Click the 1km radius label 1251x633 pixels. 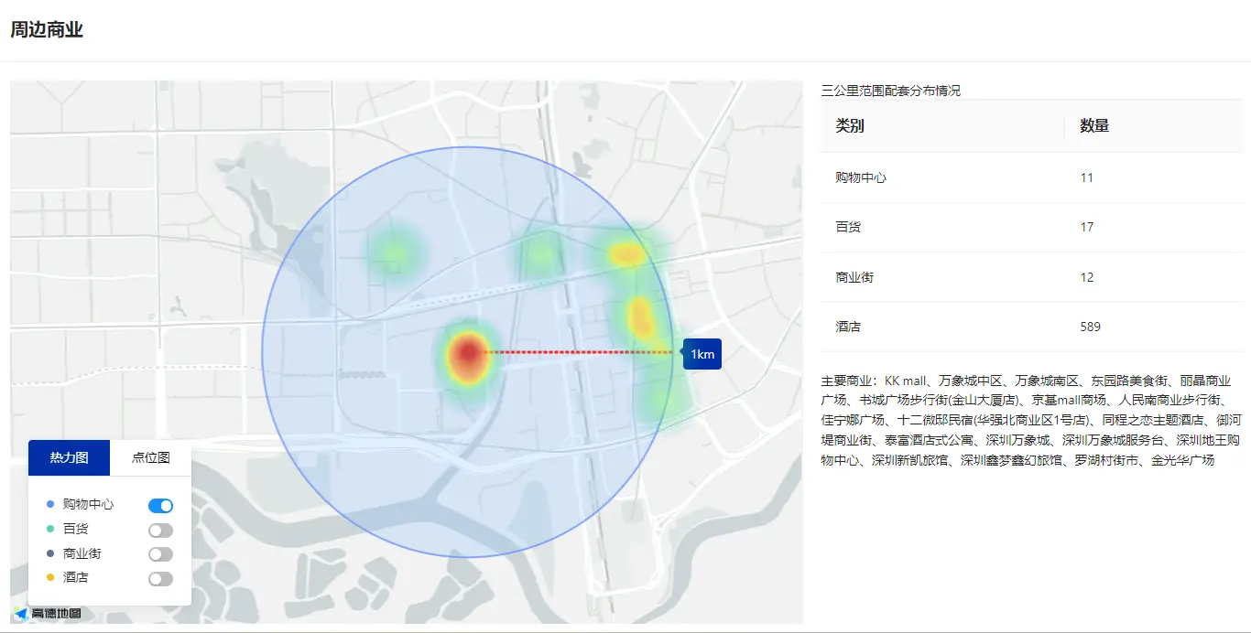pos(702,354)
